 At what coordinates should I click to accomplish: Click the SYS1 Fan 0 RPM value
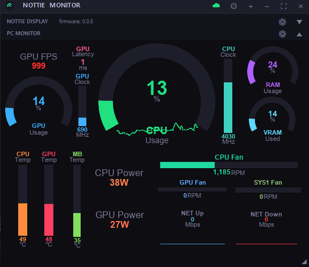point(268,197)
